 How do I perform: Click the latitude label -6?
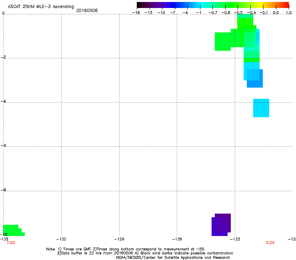coord(3,146)
